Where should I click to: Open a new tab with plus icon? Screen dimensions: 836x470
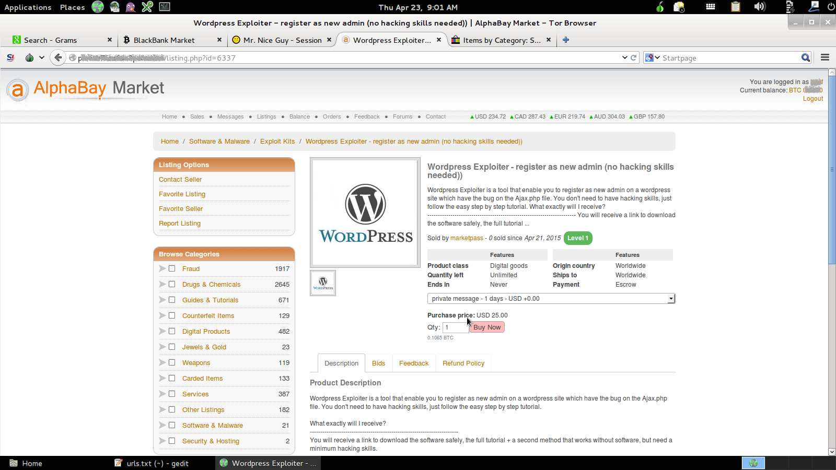pos(566,40)
